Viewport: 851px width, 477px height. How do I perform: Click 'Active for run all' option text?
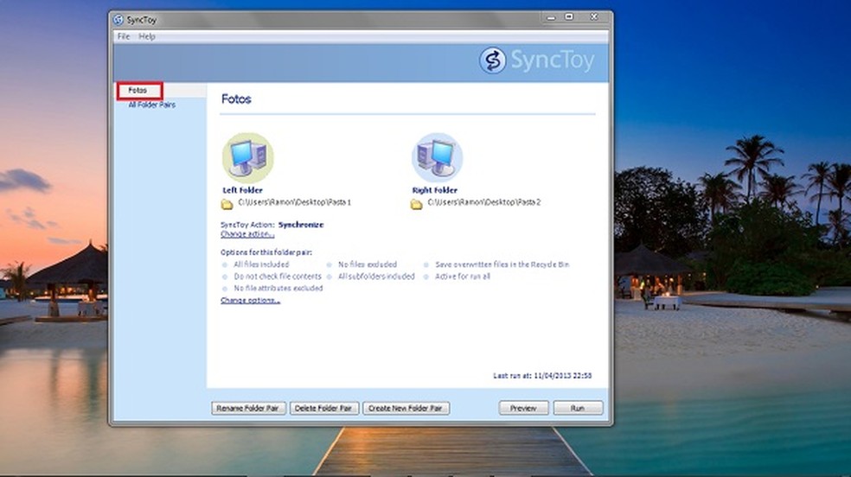click(463, 277)
